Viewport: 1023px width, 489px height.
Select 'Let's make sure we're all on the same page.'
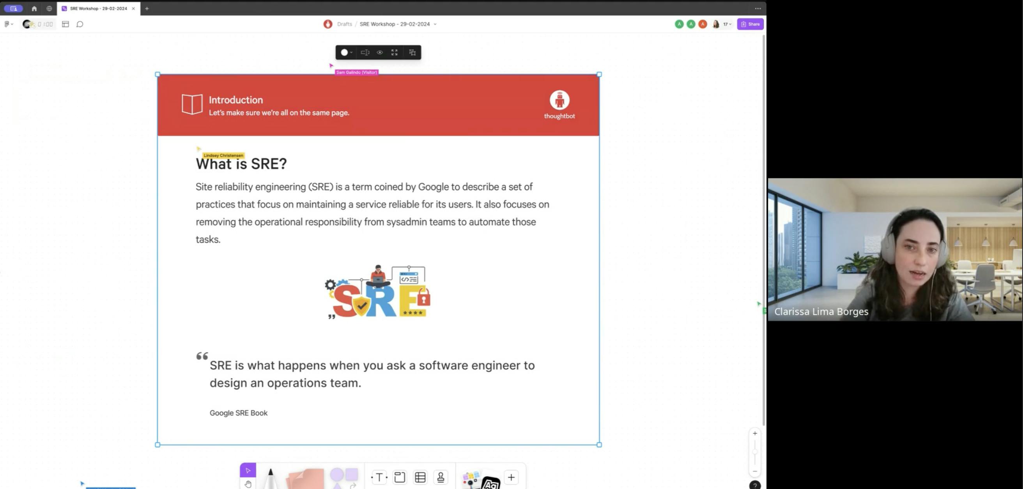(279, 113)
